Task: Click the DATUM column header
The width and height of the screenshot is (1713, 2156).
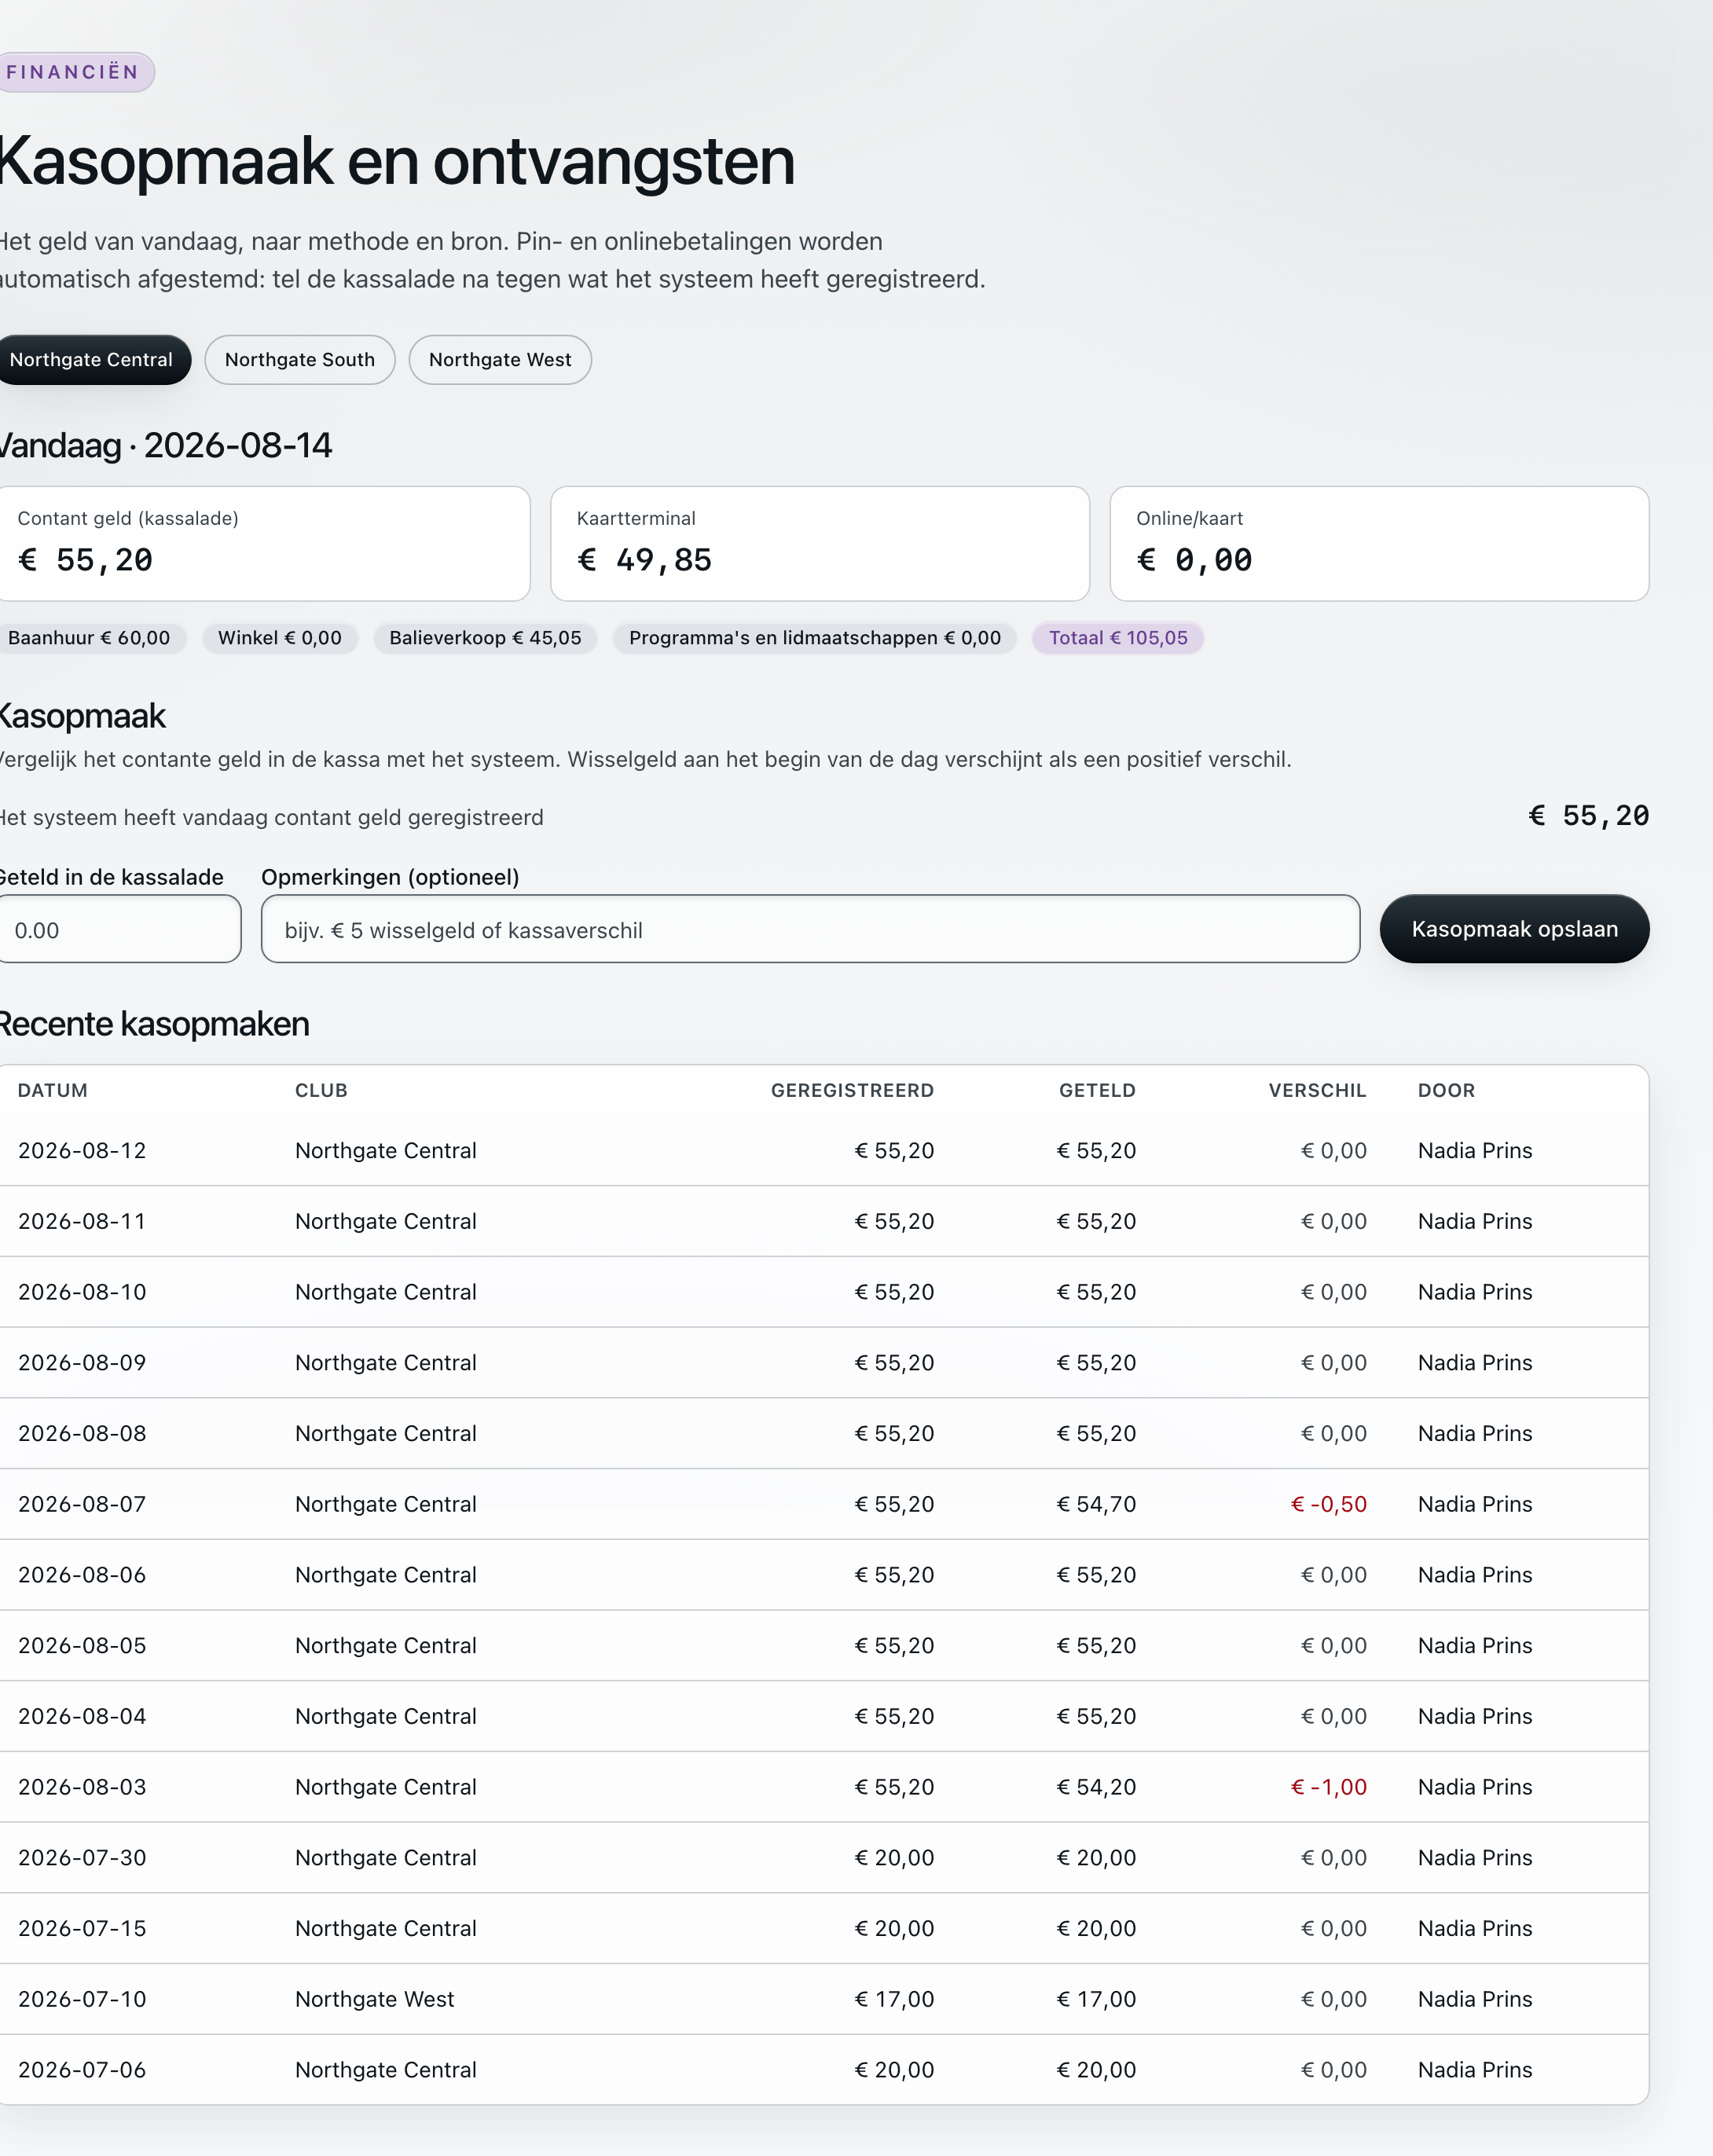Action: point(53,1091)
